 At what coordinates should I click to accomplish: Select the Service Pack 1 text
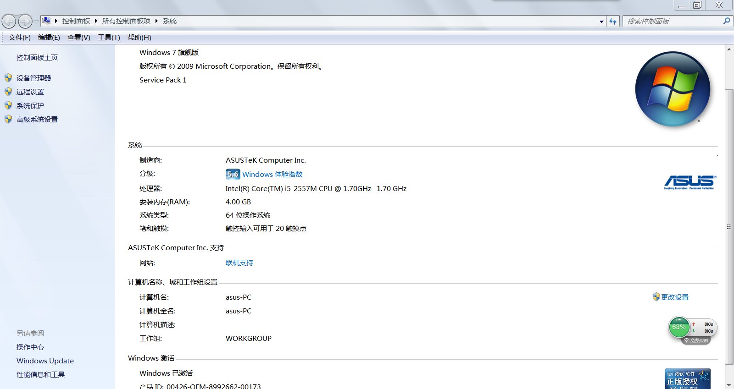click(x=163, y=80)
